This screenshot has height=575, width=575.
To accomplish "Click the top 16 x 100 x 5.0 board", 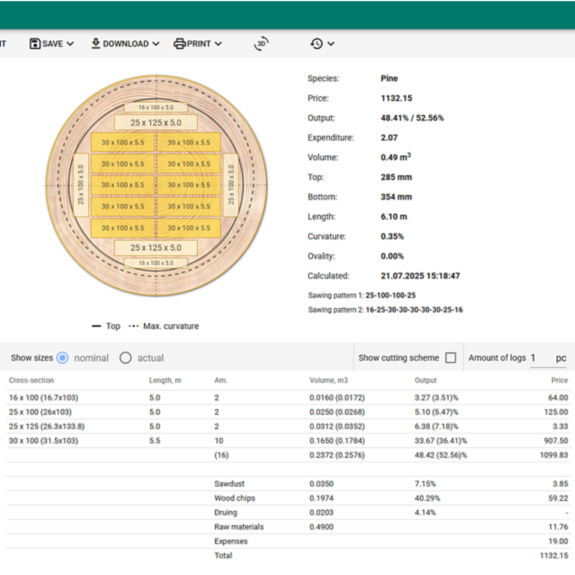I will [x=156, y=107].
